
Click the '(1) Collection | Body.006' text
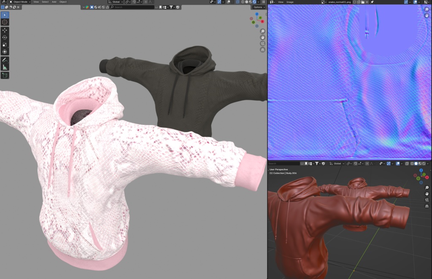283,173
